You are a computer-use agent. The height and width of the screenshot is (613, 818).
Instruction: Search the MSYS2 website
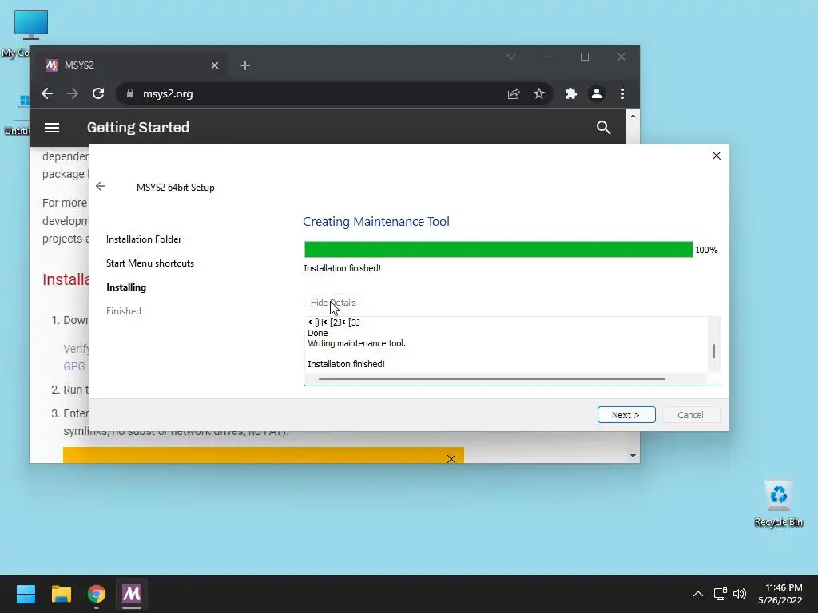pyautogui.click(x=604, y=128)
